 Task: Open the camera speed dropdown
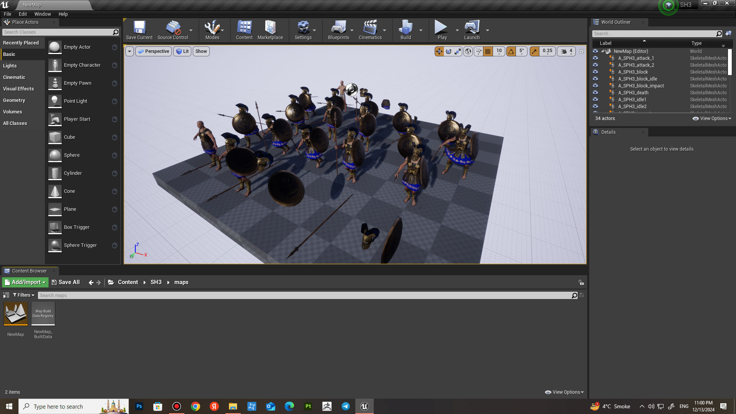(x=567, y=51)
